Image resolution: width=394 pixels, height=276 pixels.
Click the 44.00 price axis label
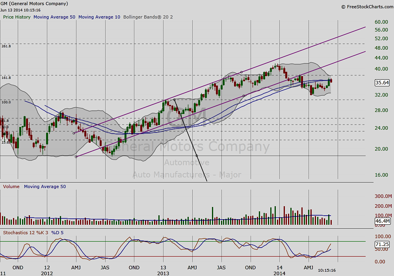pyautogui.click(x=381, y=58)
